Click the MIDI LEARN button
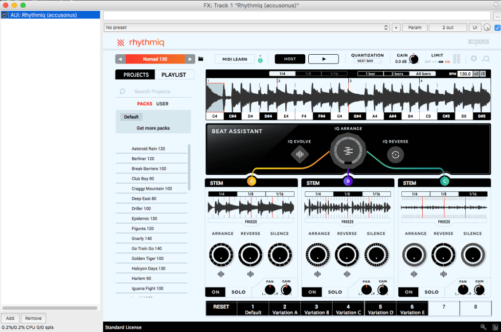This screenshot has height=332, width=501. pyautogui.click(x=235, y=59)
